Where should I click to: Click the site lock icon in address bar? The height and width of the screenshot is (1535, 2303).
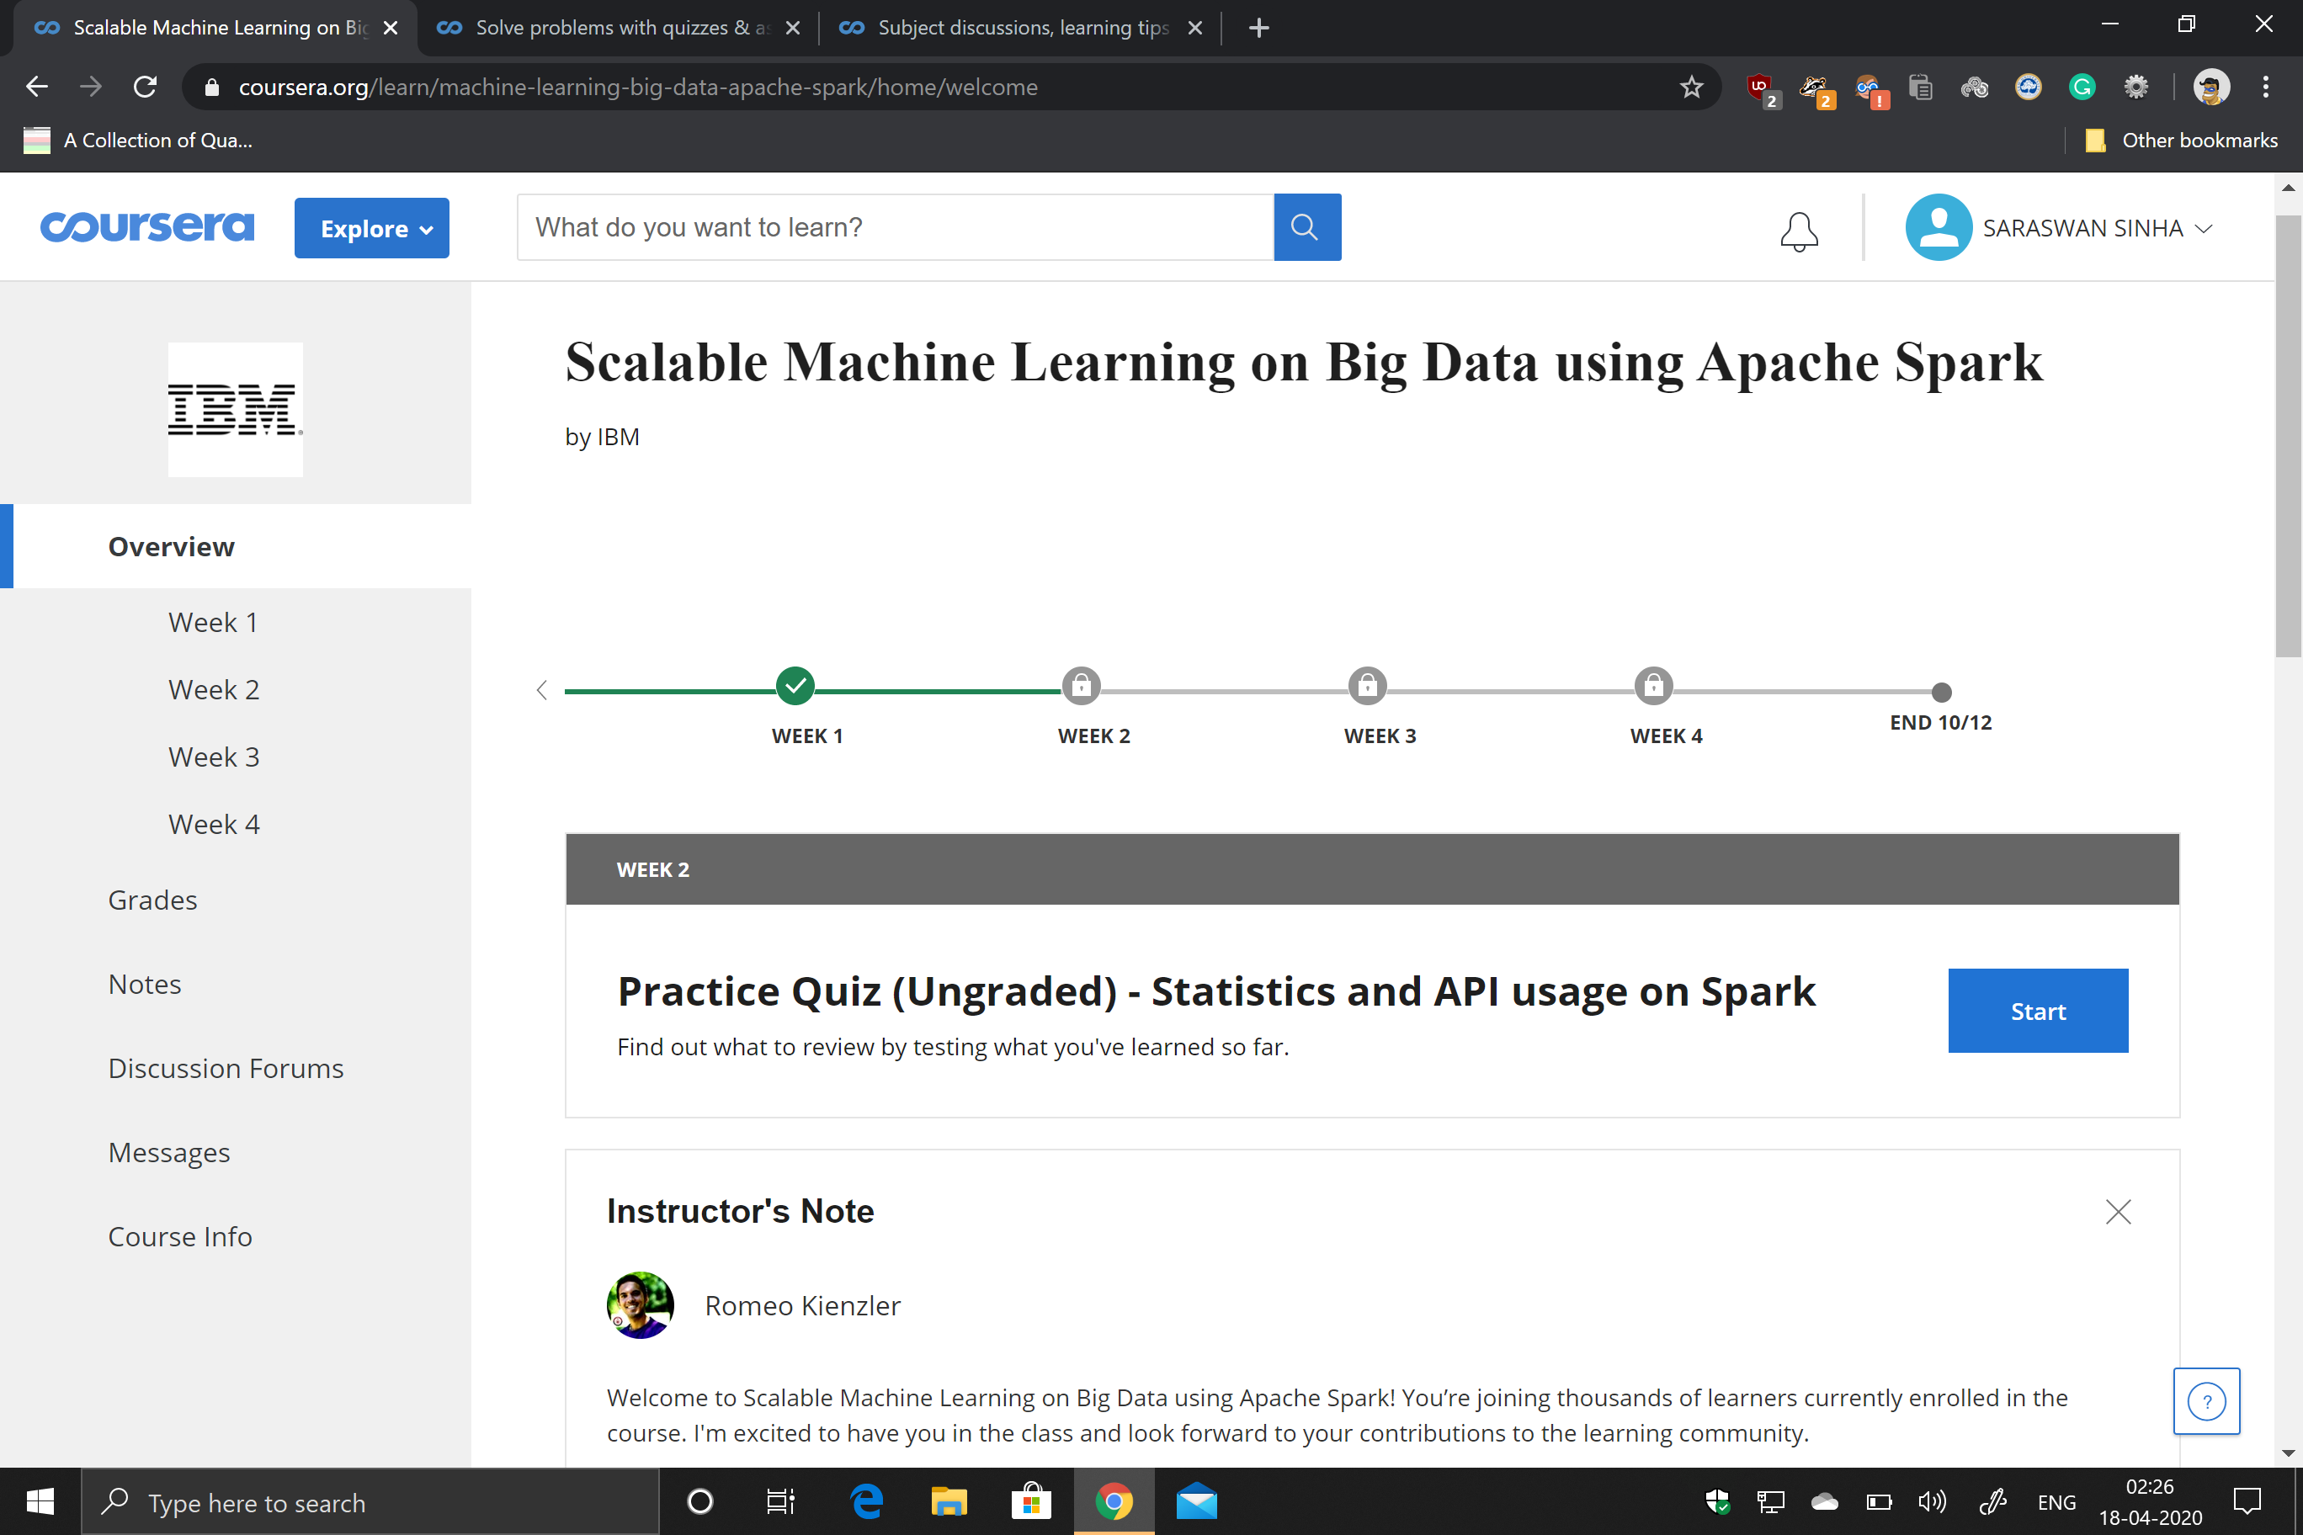pos(211,88)
